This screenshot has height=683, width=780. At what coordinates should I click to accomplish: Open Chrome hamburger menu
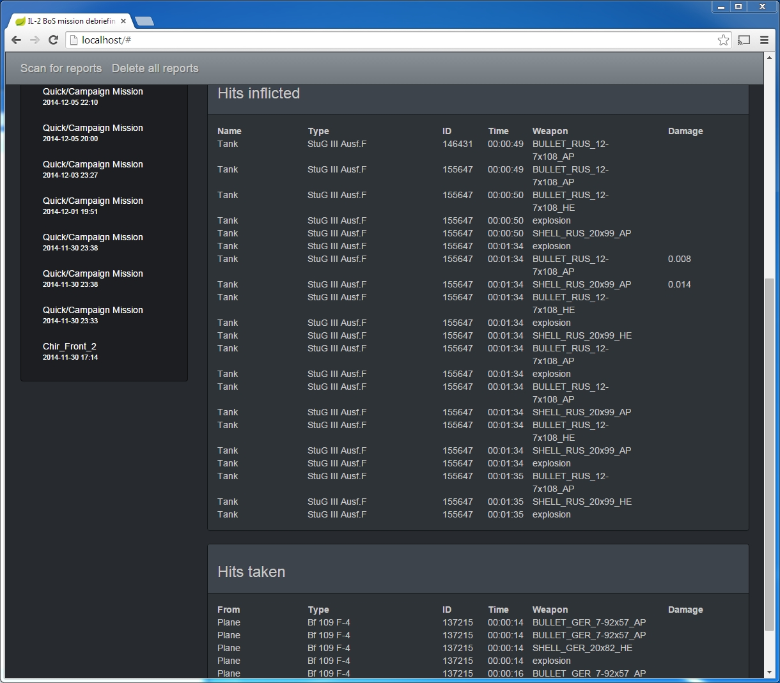click(764, 40)
